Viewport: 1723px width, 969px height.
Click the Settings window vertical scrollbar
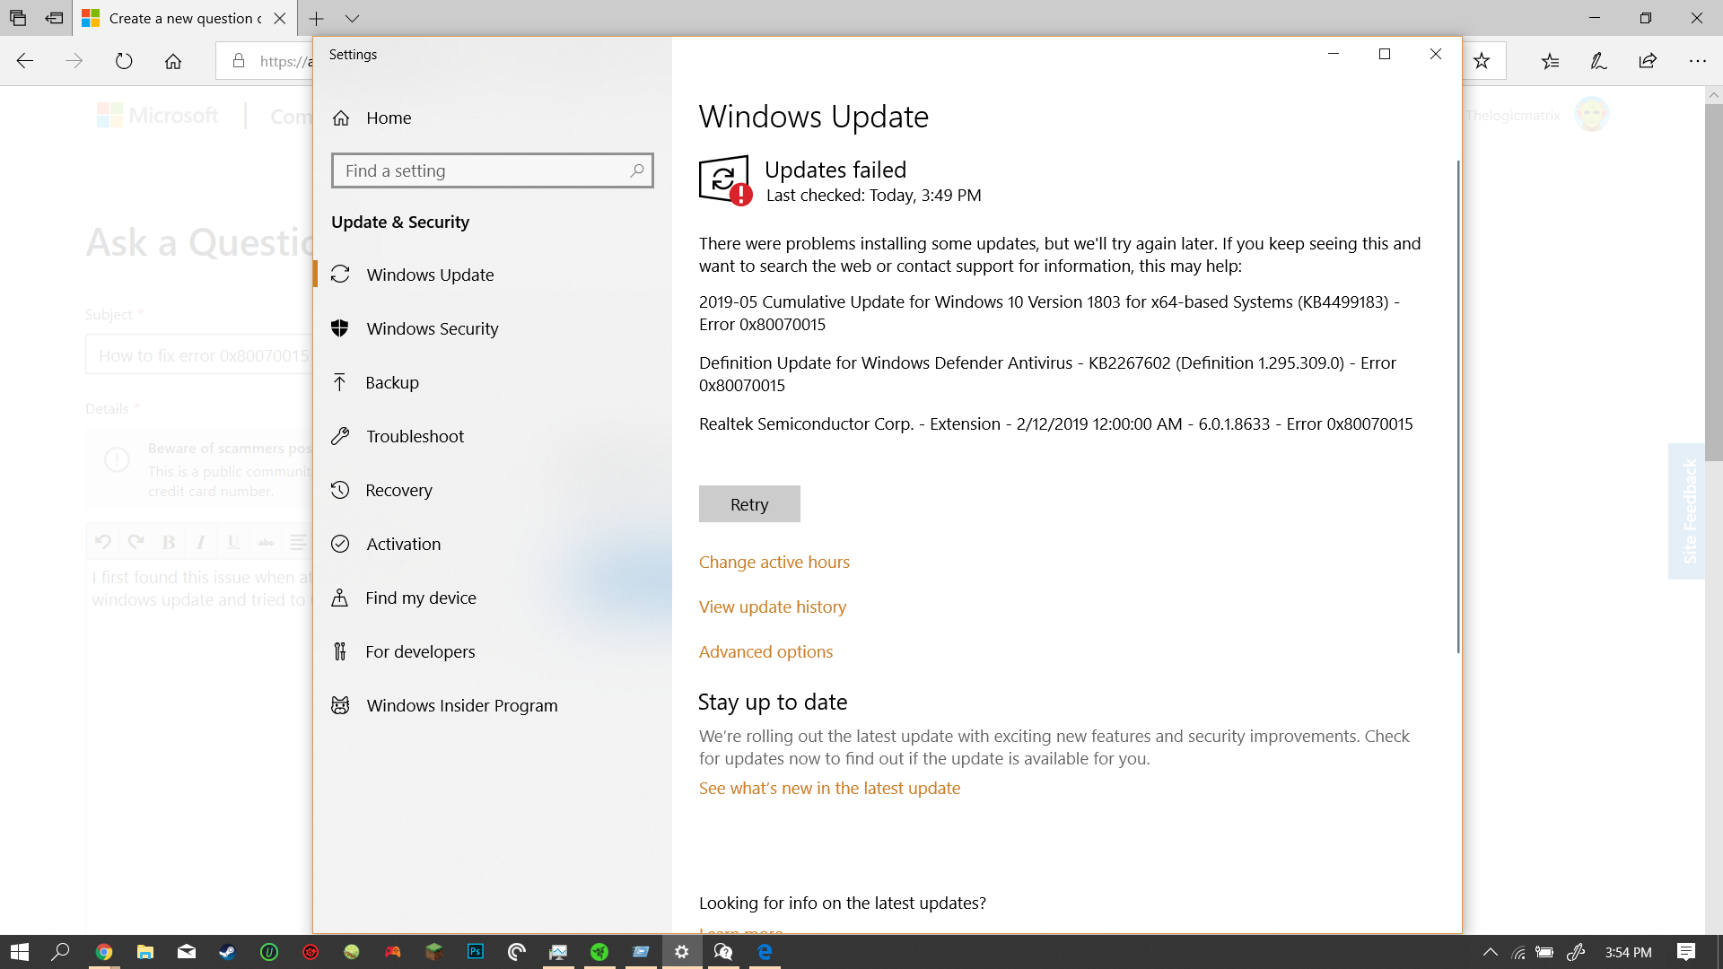(1457, 406)
